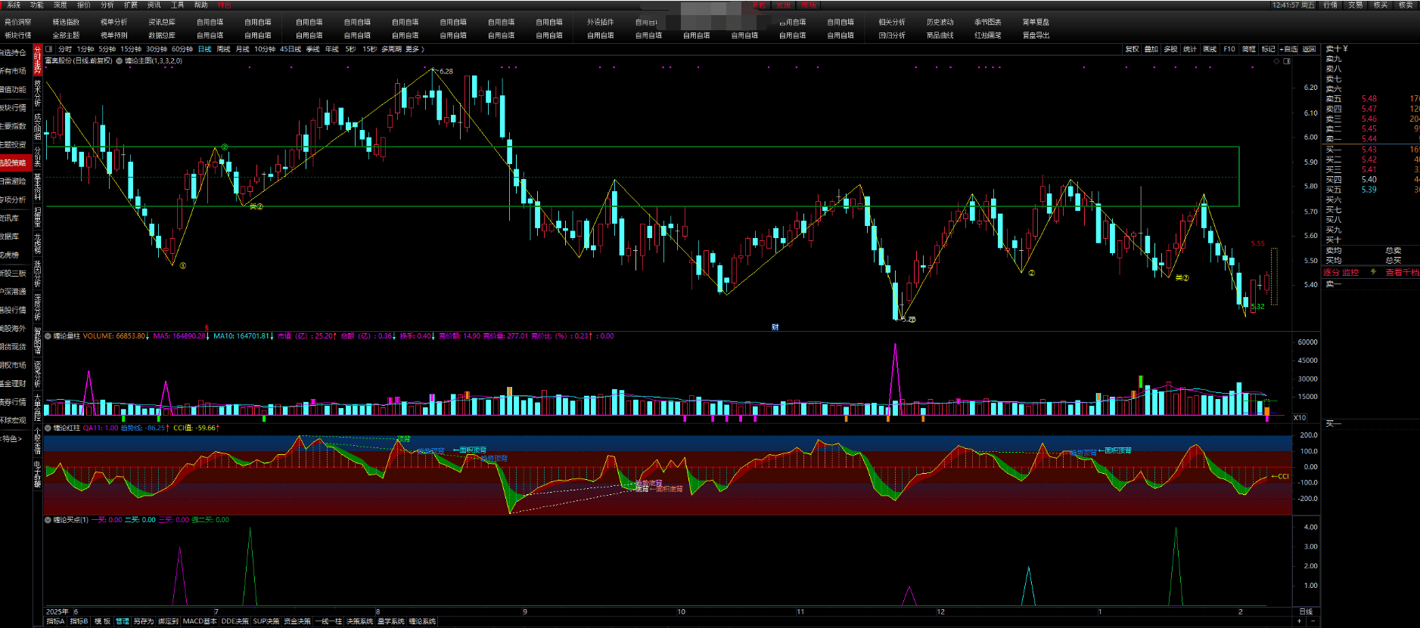Click the window layout icon beside the diamond
Image resolution: width=1420 pixels, height=628 pixels.
coord(1287,61)
